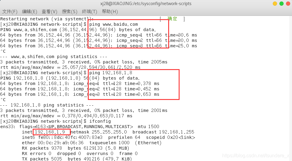Viewport: 292px width, 161px height.
Task: Click 'PING www.a.shifen.com' output line
Action: tap(78, 30)
